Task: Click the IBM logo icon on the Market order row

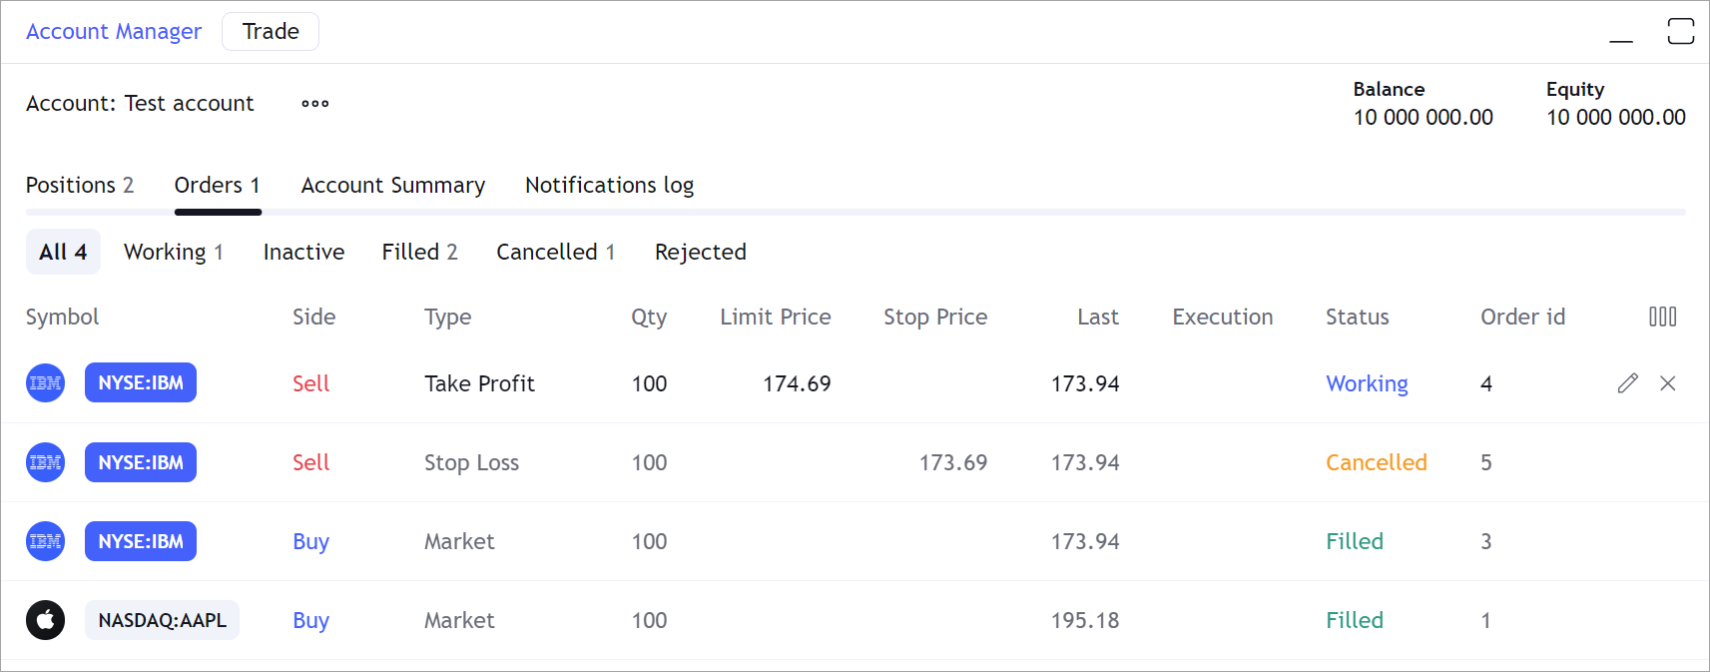Action: click(45, 541)
